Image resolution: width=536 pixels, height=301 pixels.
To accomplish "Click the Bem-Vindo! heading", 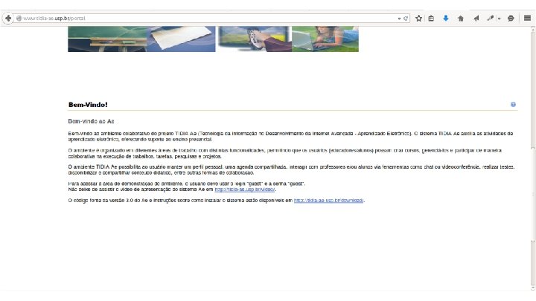I will (x=88, y=105).
